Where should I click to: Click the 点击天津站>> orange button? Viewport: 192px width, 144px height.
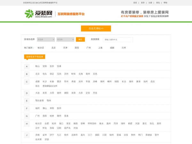(96, 28)
